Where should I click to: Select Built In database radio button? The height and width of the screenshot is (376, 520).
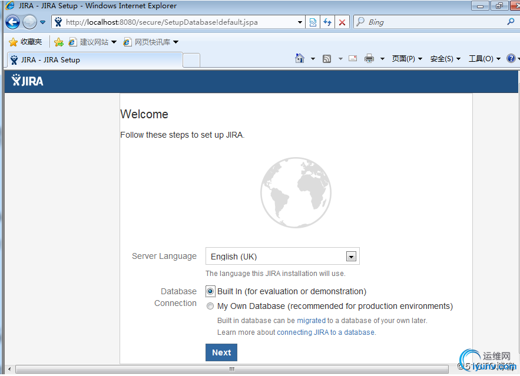click(210, 291)
